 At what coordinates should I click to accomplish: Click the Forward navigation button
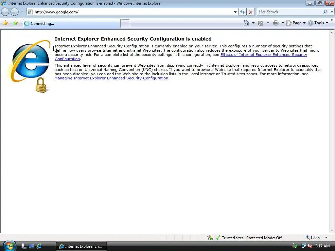14,12
